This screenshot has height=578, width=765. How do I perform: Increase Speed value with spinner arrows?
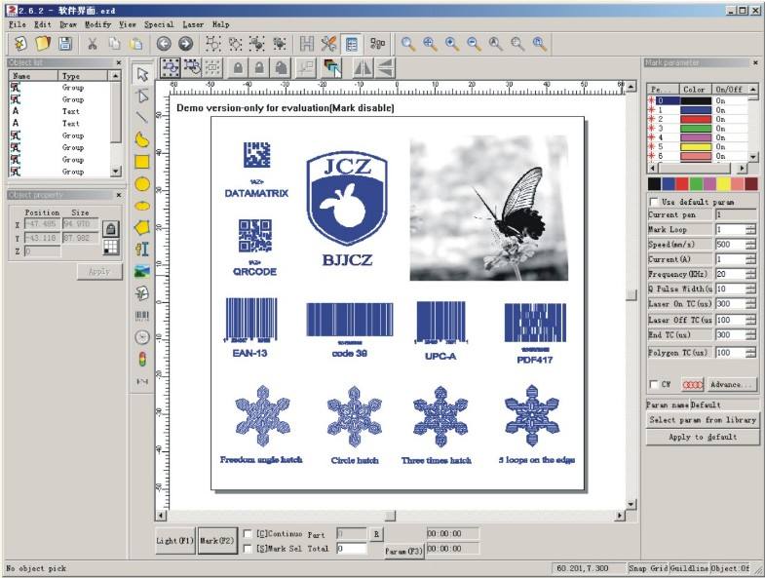click(x=749, y=241)
